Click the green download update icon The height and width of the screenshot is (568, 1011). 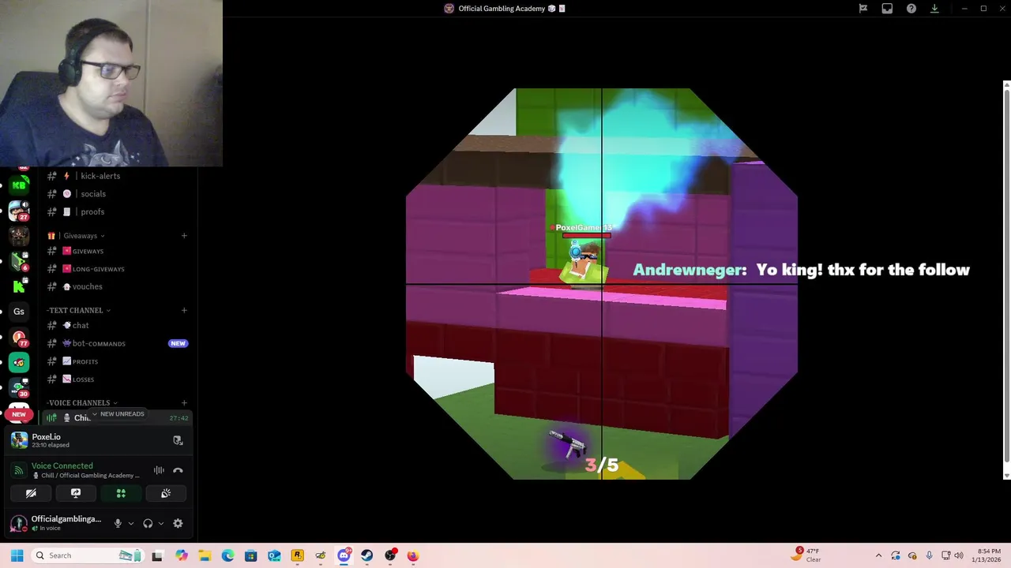click(934, 9)
